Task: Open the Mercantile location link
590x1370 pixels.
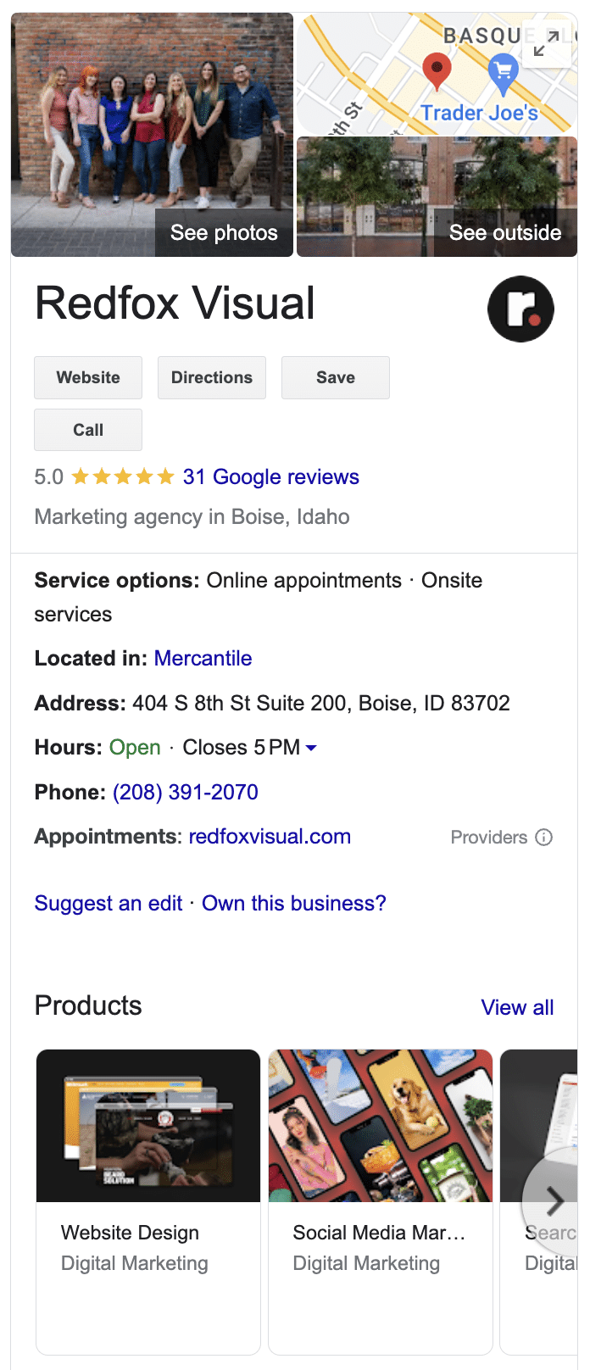Action: click(203, 658)
